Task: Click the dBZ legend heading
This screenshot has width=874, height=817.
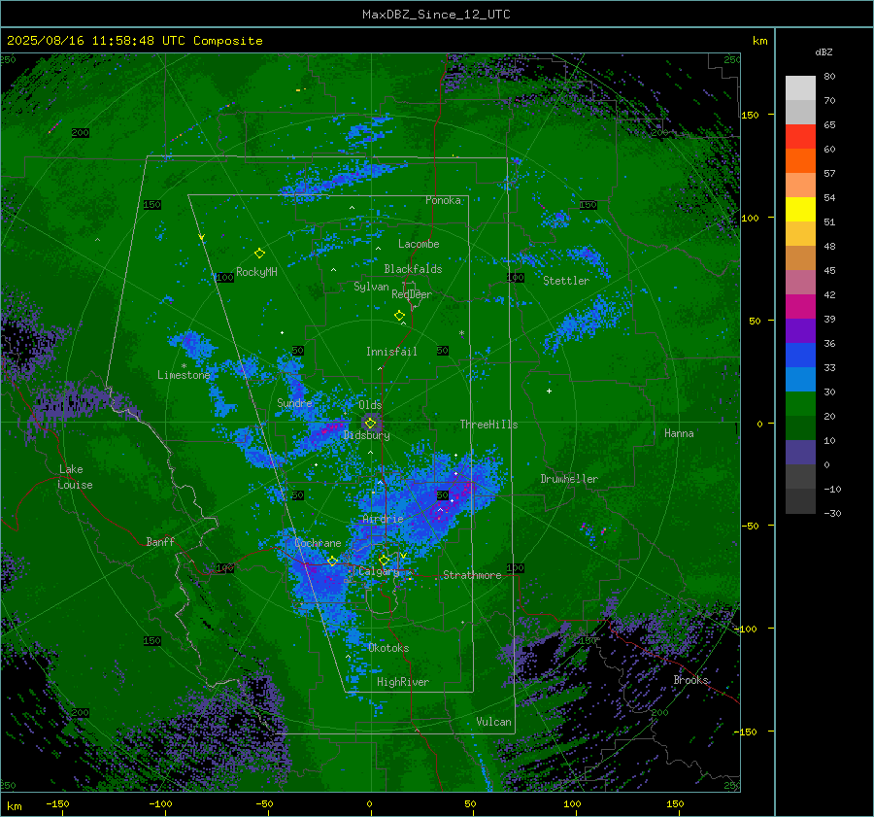Action: tap(824, 52)
